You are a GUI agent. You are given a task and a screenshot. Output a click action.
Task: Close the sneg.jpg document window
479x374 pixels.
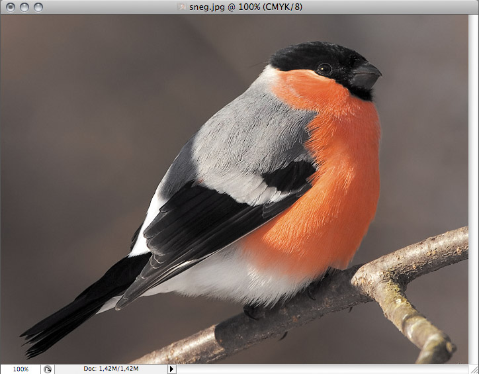pos(11,7)
